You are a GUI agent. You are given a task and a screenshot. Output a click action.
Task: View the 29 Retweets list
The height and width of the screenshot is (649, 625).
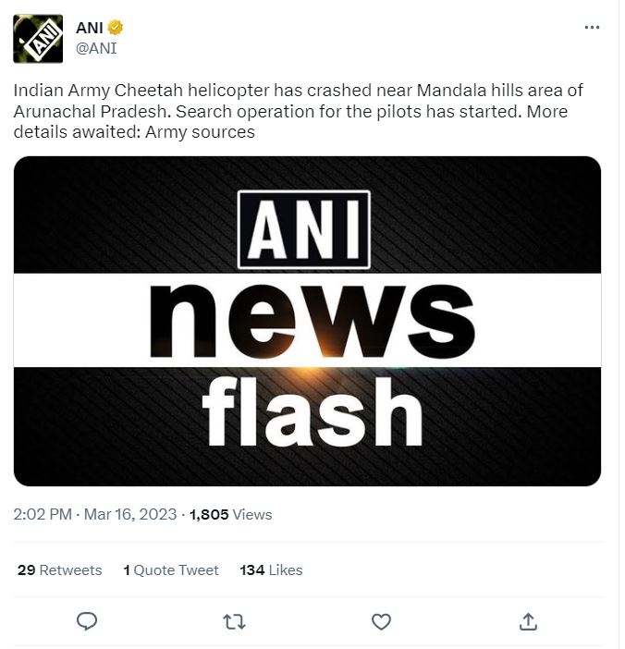(60, 570)
